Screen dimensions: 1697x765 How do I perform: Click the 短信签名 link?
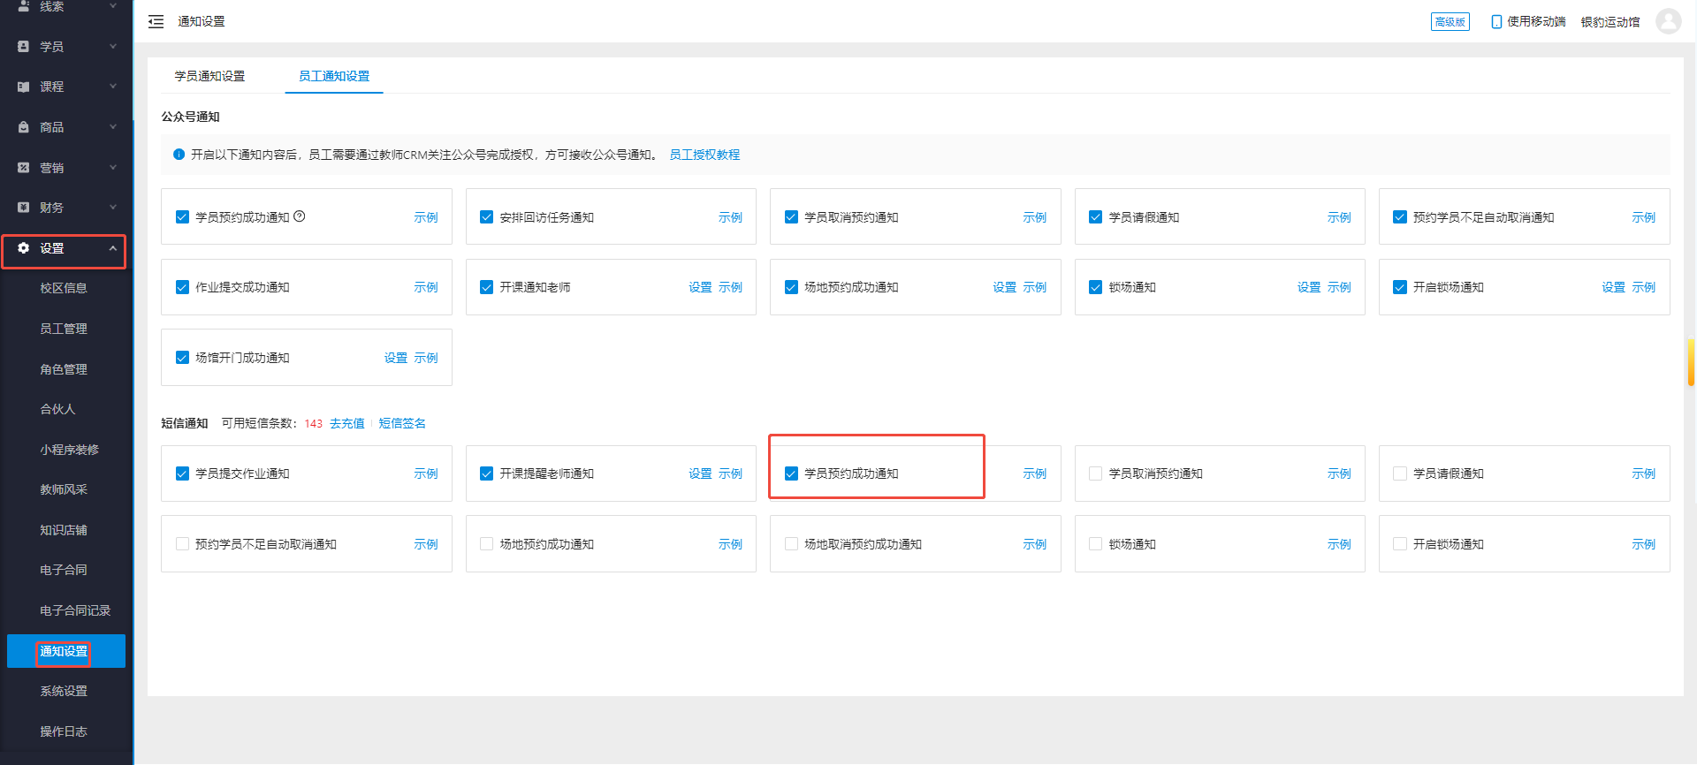click(402, 423)
